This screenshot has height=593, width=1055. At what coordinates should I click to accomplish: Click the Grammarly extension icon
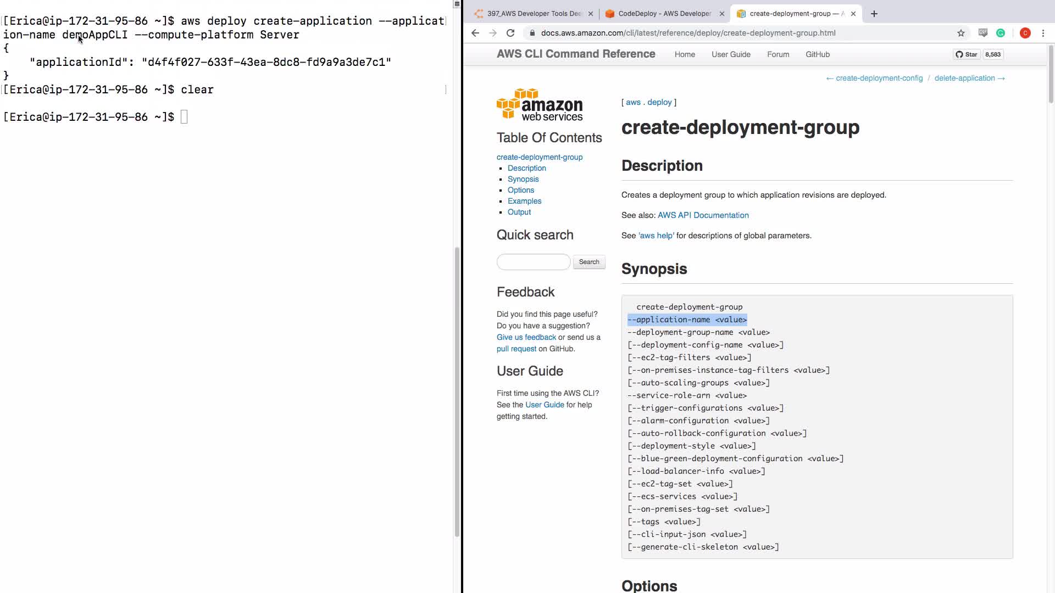point(1001,33)
